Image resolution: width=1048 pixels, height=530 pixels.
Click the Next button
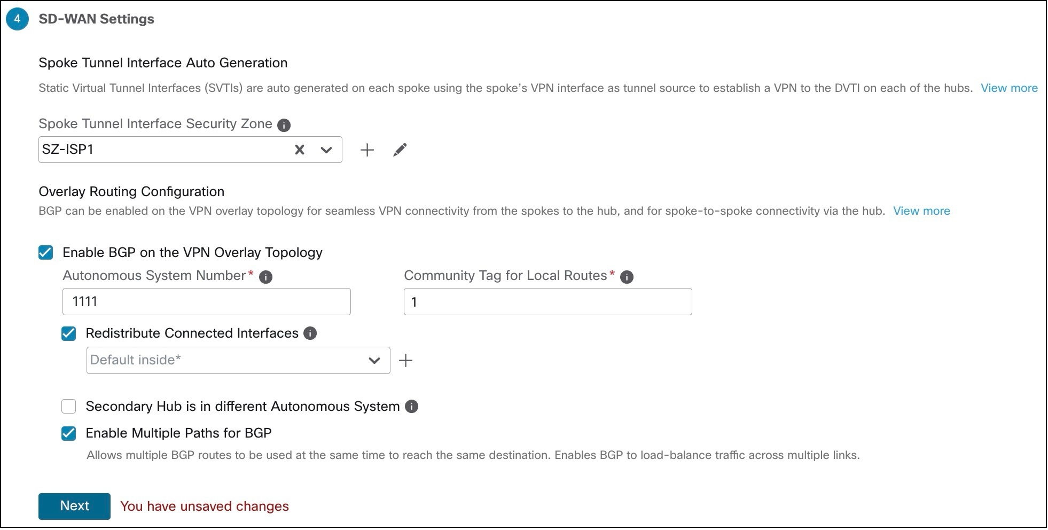coord(74,506)
